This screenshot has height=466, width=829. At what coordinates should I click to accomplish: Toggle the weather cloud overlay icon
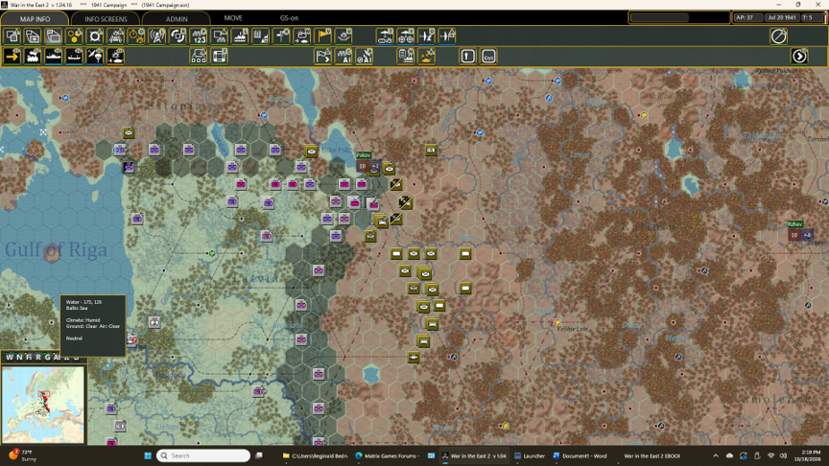tap(302, 35)
